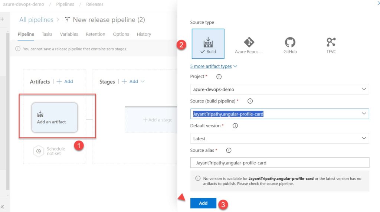
Task: Click the release pipeline icon beside the title
Action: [x=67, y=19]
